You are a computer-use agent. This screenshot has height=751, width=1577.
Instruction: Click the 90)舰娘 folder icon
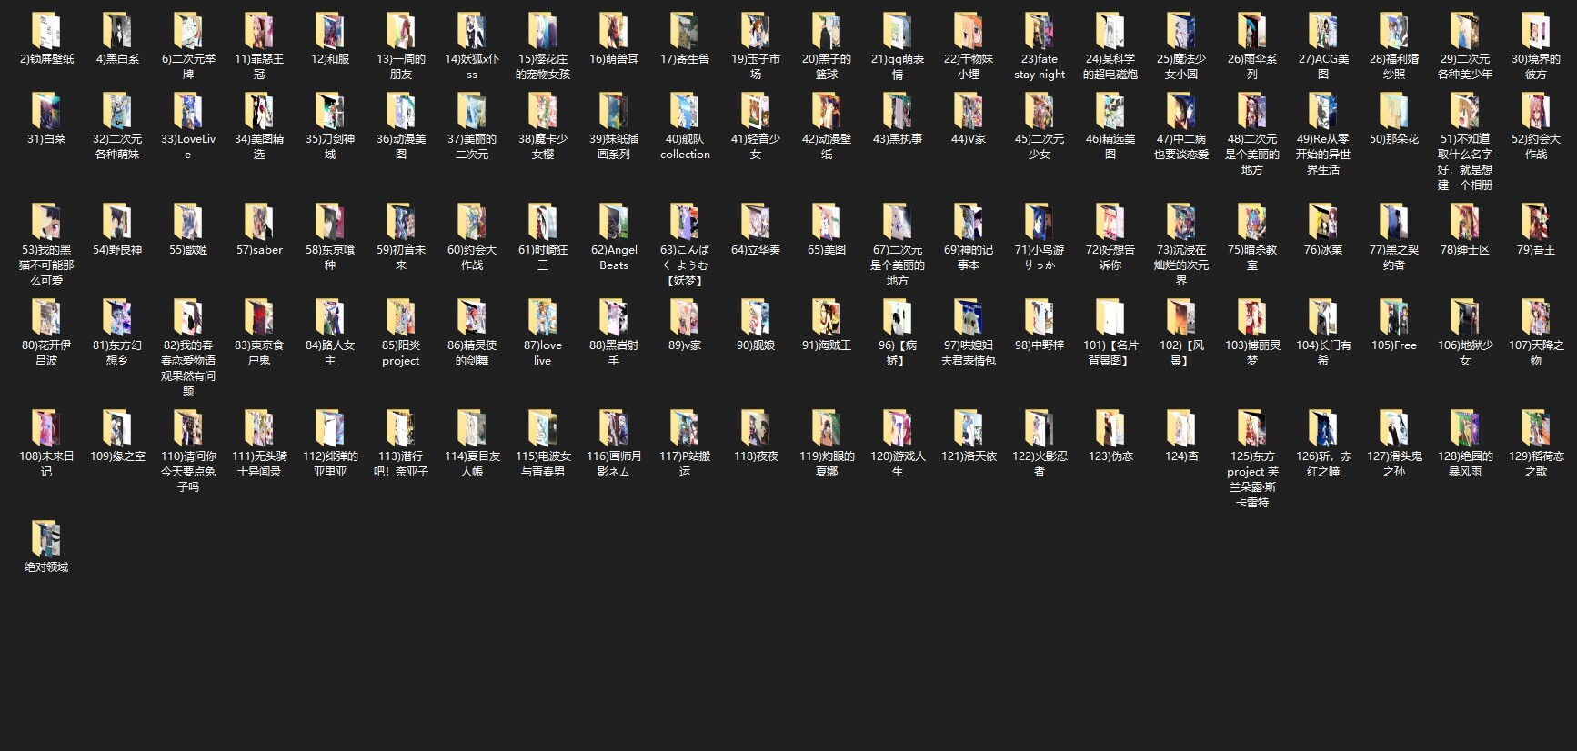[755, 317]
